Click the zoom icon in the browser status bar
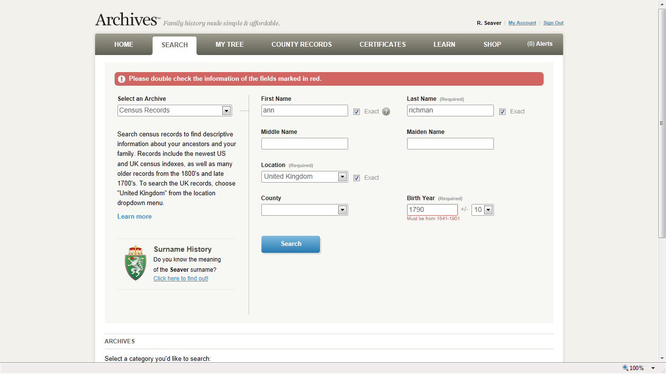 (x=625, y=368)
